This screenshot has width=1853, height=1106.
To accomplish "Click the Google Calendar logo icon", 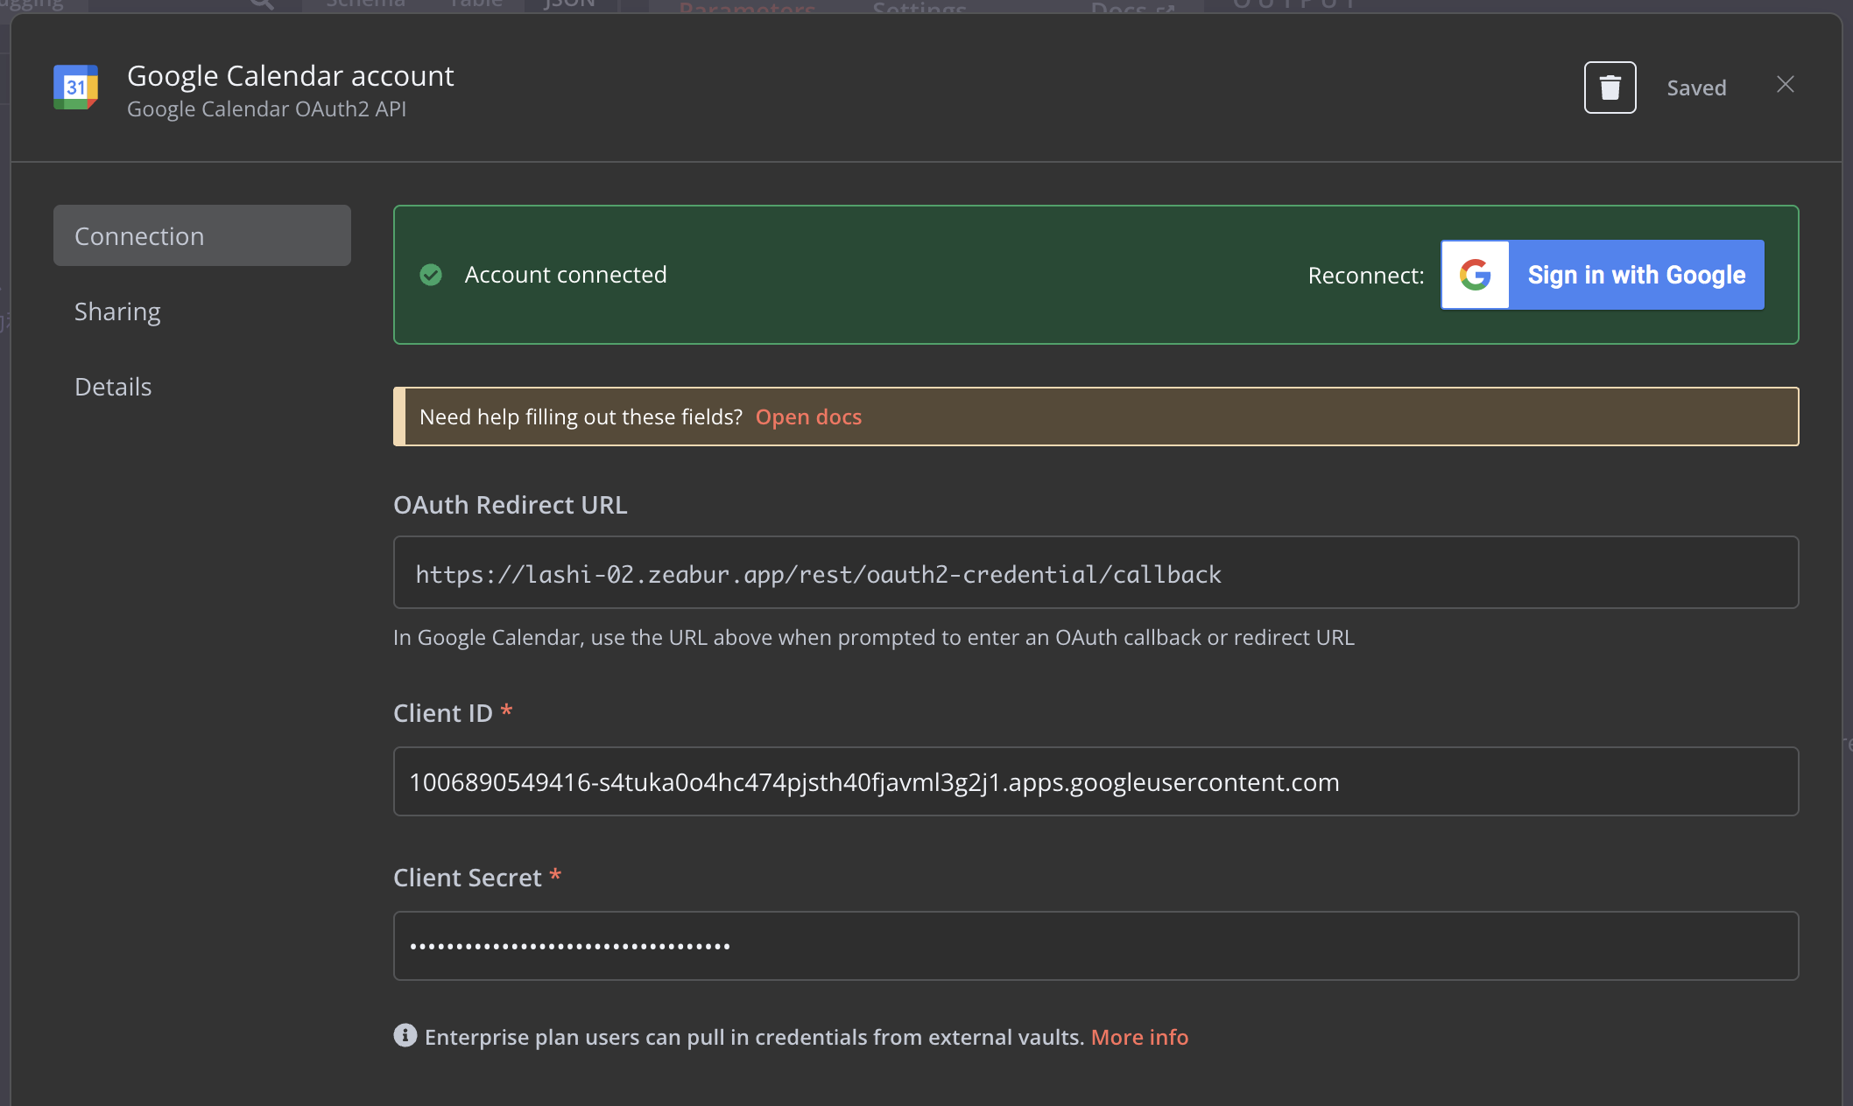I will 75,87.
